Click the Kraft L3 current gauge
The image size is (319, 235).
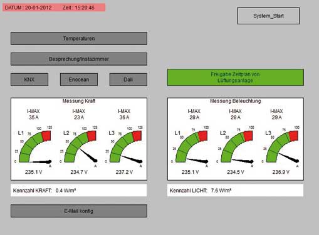(124, 146)
